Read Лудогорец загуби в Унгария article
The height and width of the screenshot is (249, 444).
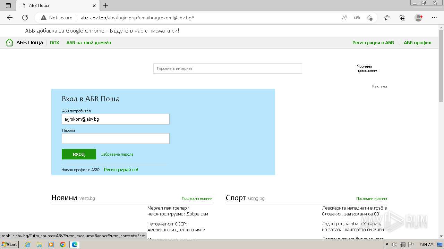coord(353,227)
